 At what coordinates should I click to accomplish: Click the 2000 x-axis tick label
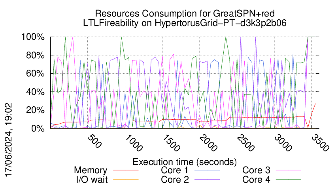(x=208, y=143)
